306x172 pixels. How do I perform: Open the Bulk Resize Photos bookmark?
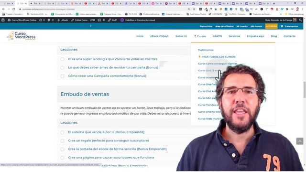pos(197,14)
